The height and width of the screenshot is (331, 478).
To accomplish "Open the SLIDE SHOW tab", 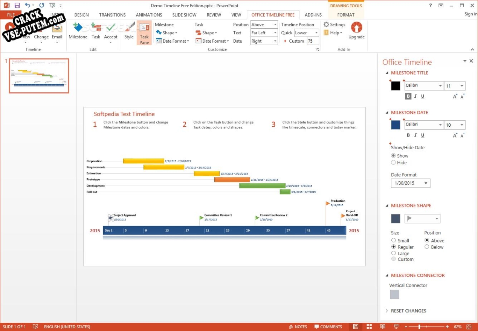I will pos(184,15).
